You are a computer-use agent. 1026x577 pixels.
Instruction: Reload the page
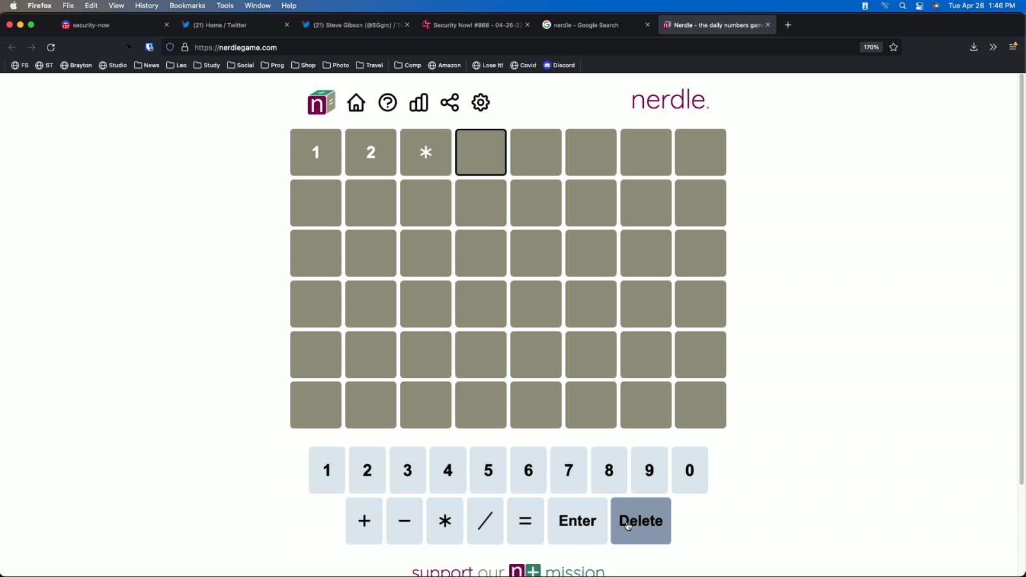tap(51, 47)
